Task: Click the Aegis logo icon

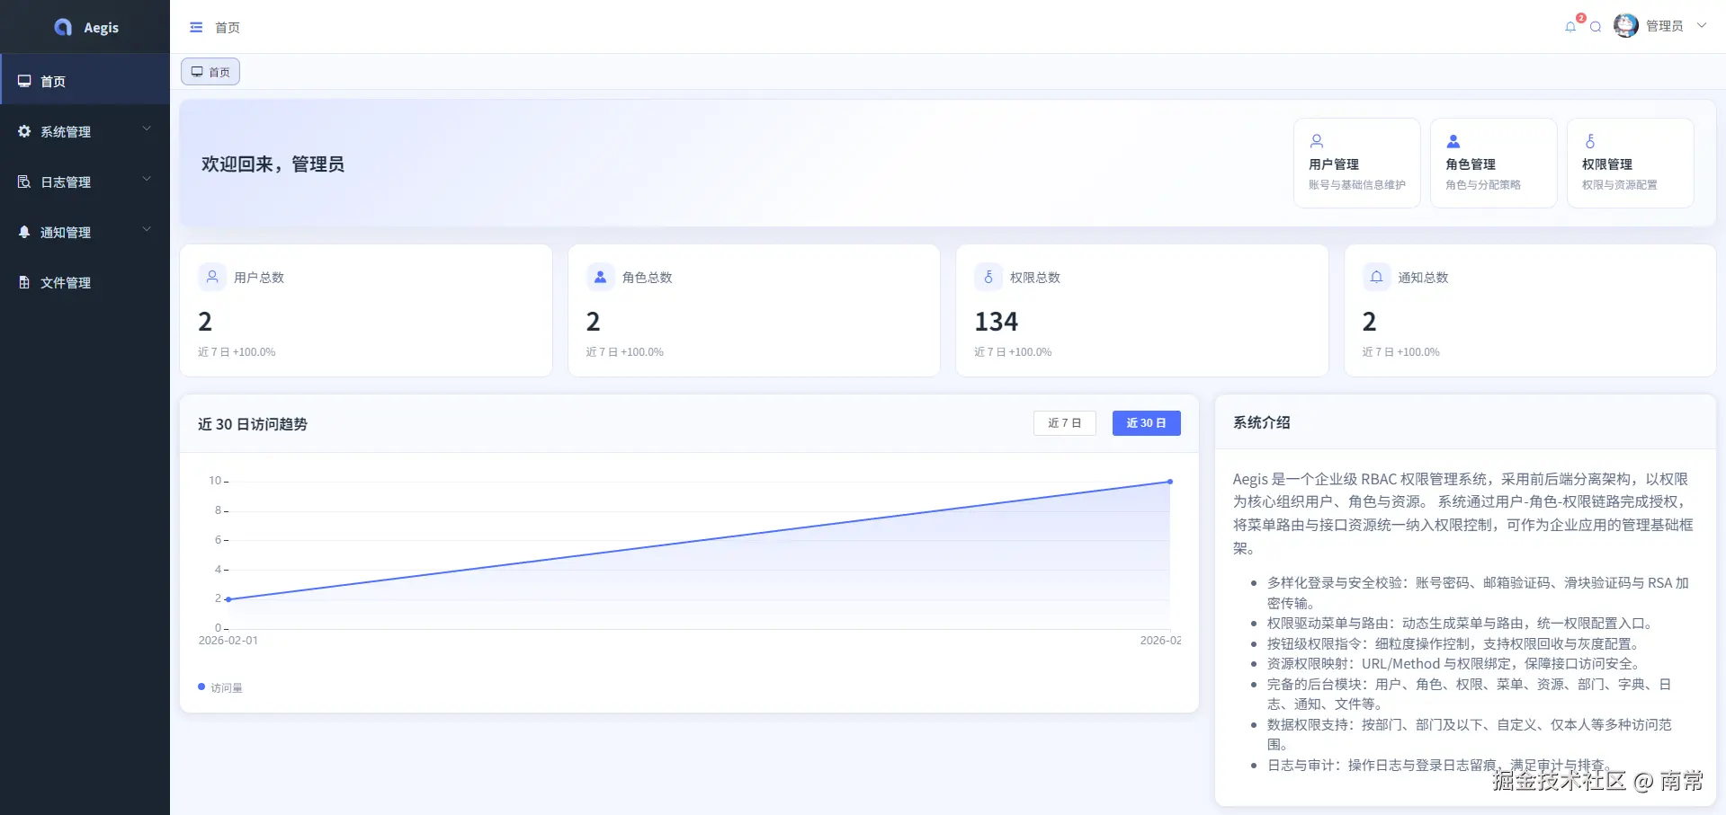Action: tap(62, 26)
